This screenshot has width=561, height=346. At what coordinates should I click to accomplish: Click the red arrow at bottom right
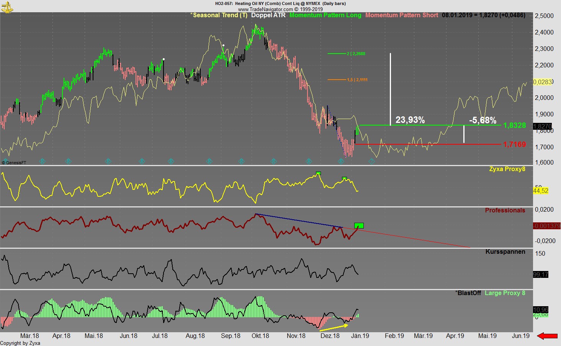click(x=547, y=336)
